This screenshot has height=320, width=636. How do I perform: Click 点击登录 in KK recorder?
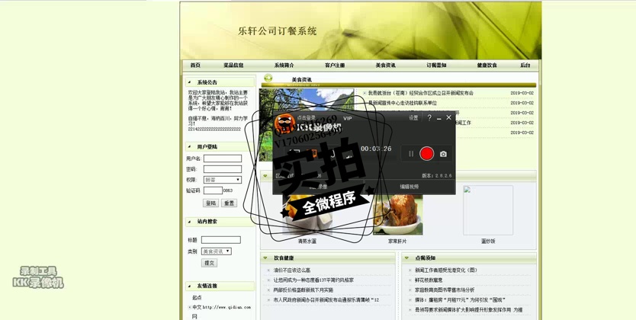(x=306, y=118)
